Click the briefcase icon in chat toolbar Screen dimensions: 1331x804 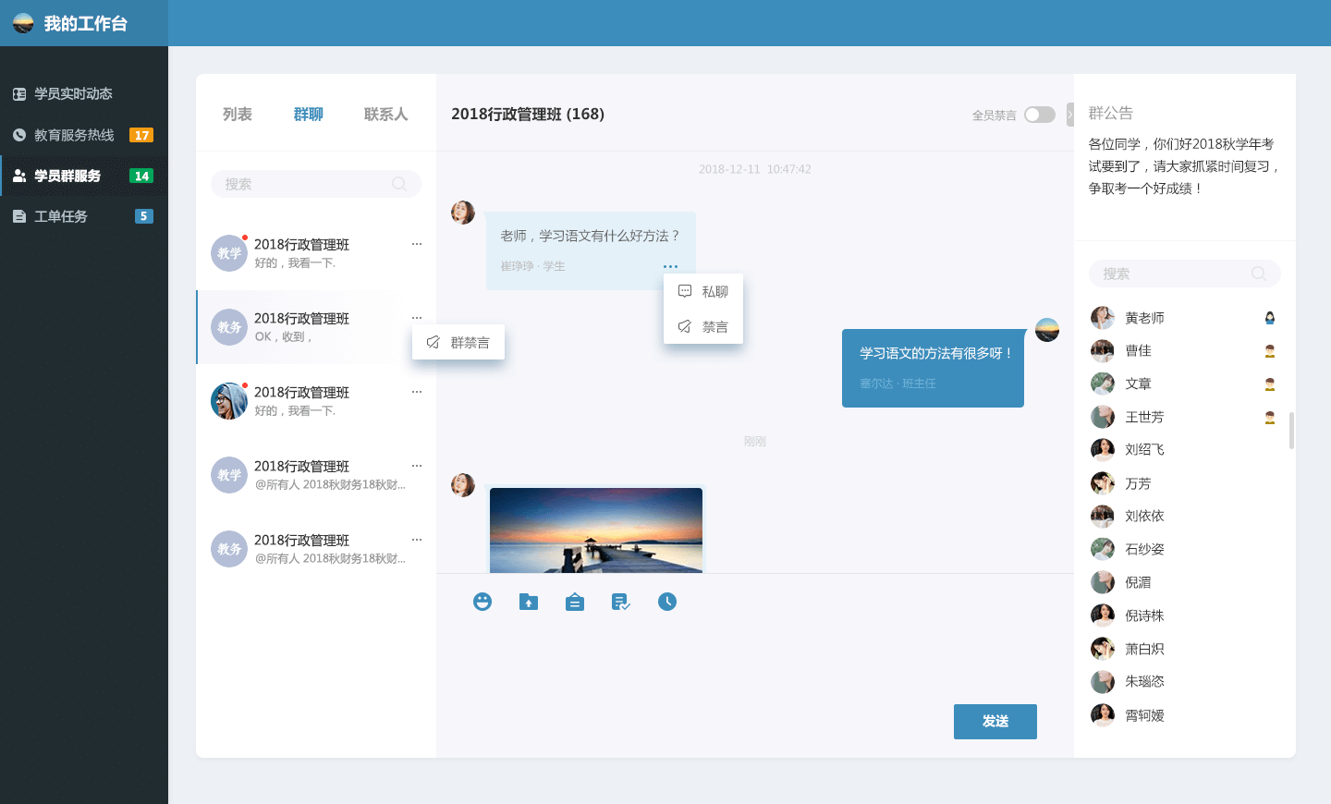tap(575, 602)
